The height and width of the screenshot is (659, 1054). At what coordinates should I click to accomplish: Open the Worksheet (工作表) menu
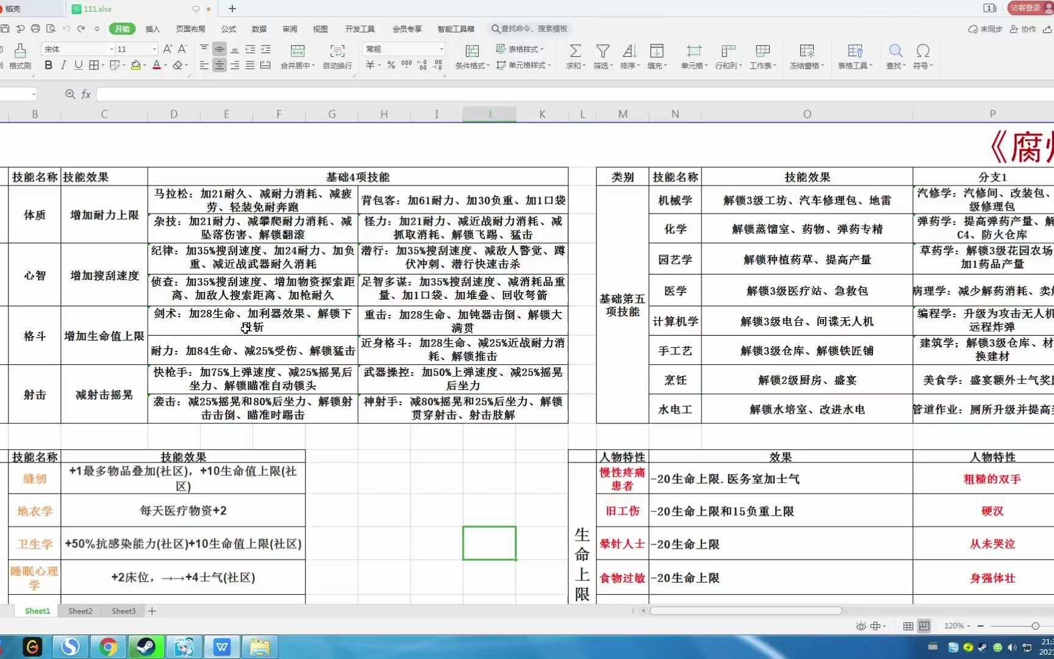(762, 56)
